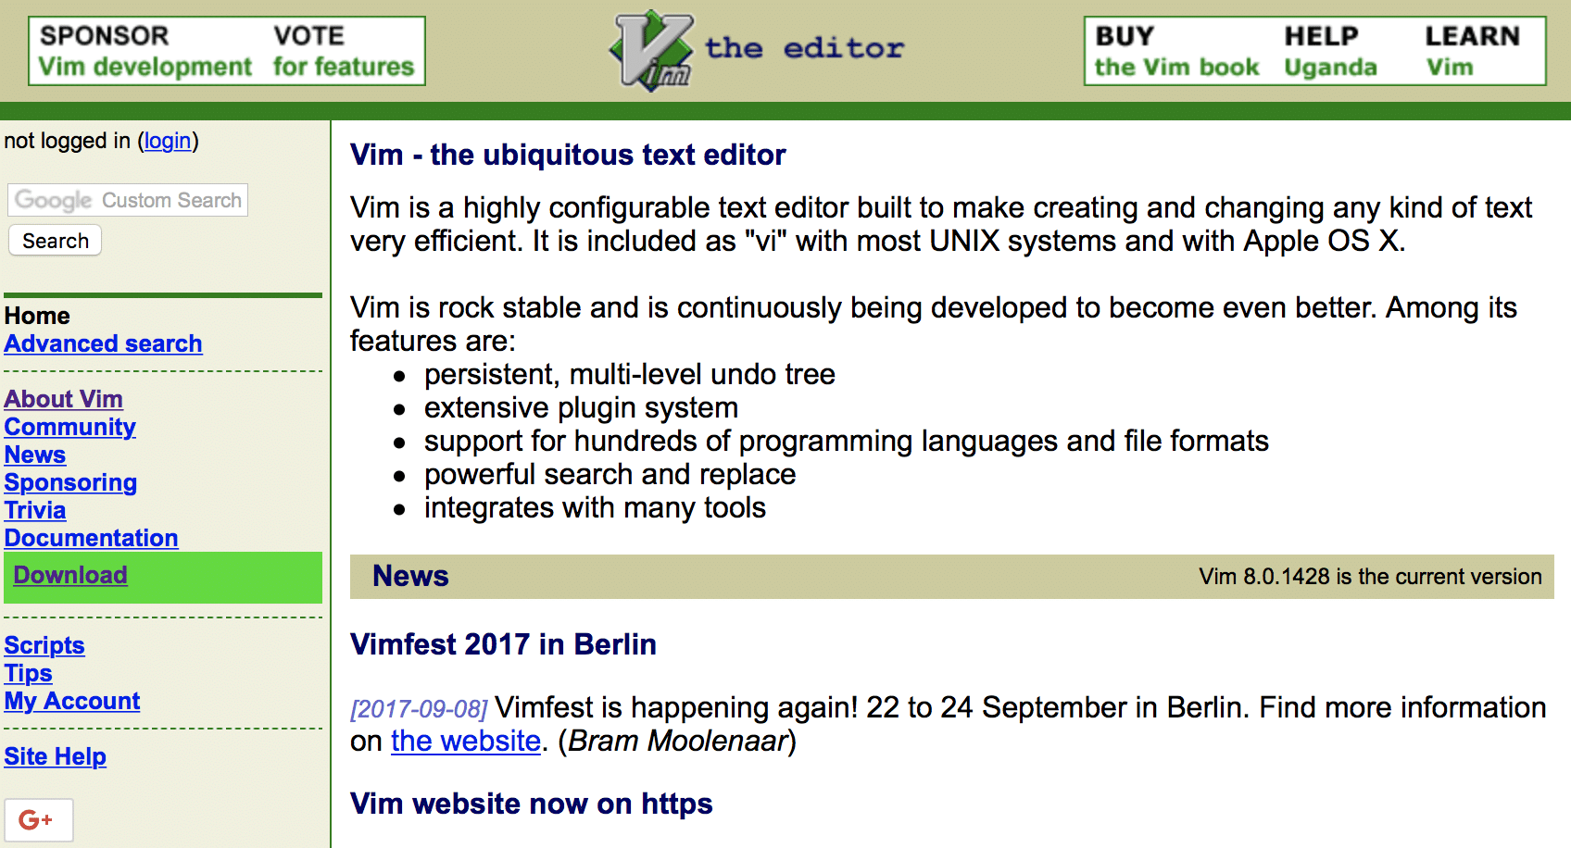The width and height of the screenshot is (1571, 848).
Task: Click 'extensive plugin system' bullet
Action: pyautogui.click(x=581, y=407)
